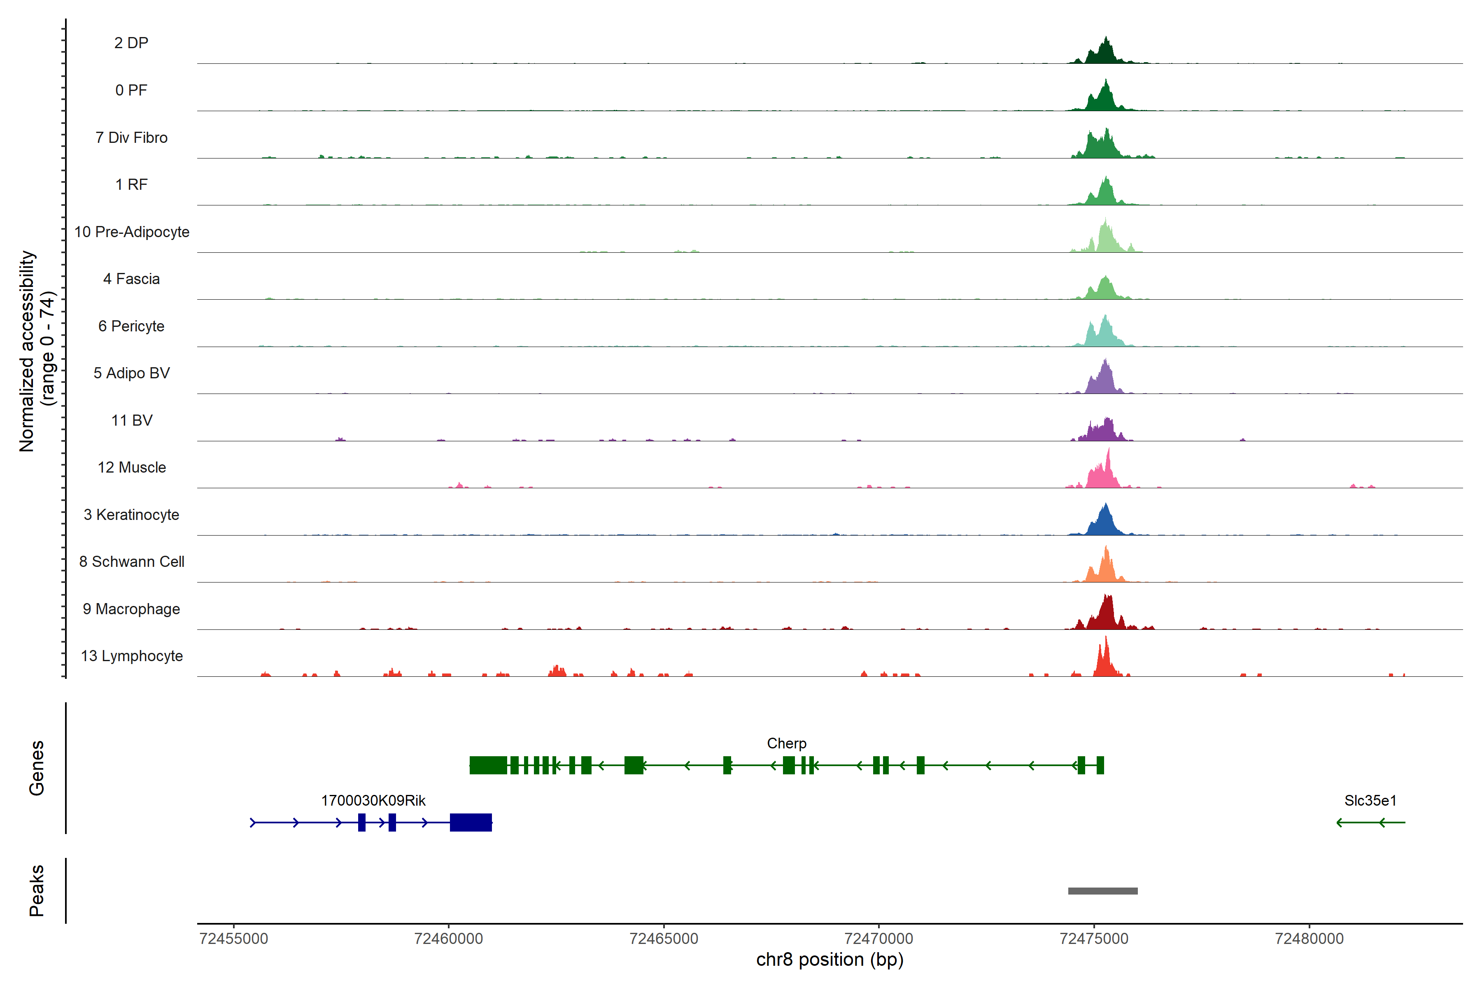Click the Cherp gene label
Viewport: 1482px width, 988px height.
tap(786, 743)
